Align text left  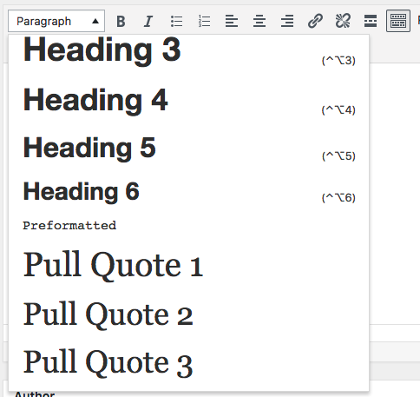[232, 21]
